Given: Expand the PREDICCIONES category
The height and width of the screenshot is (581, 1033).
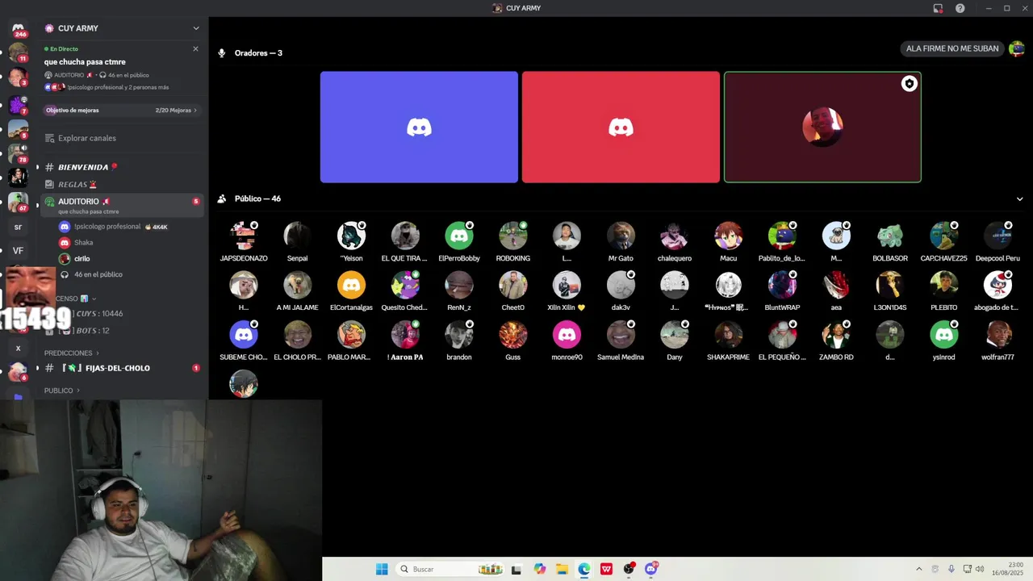Looking at the screenshot, I should pos(72,353).
